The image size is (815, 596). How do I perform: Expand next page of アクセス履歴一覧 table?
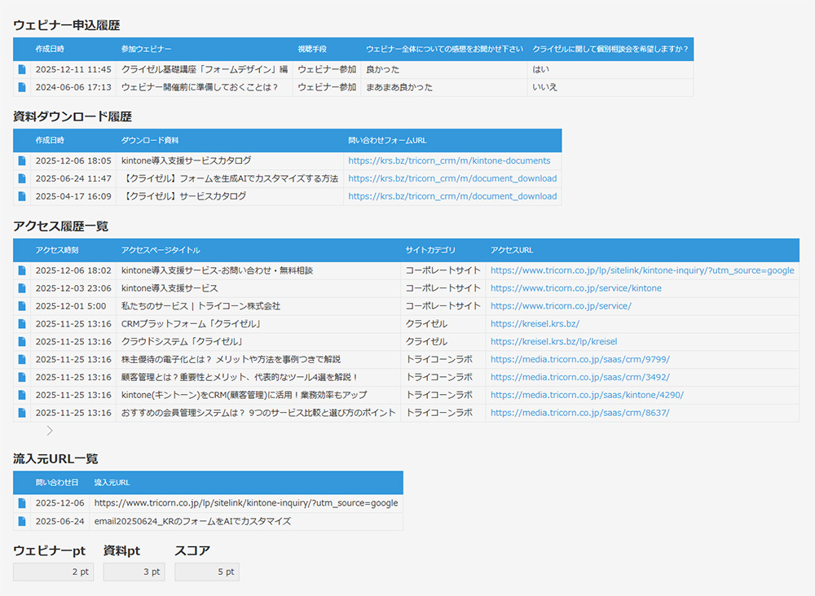[49, 430]
